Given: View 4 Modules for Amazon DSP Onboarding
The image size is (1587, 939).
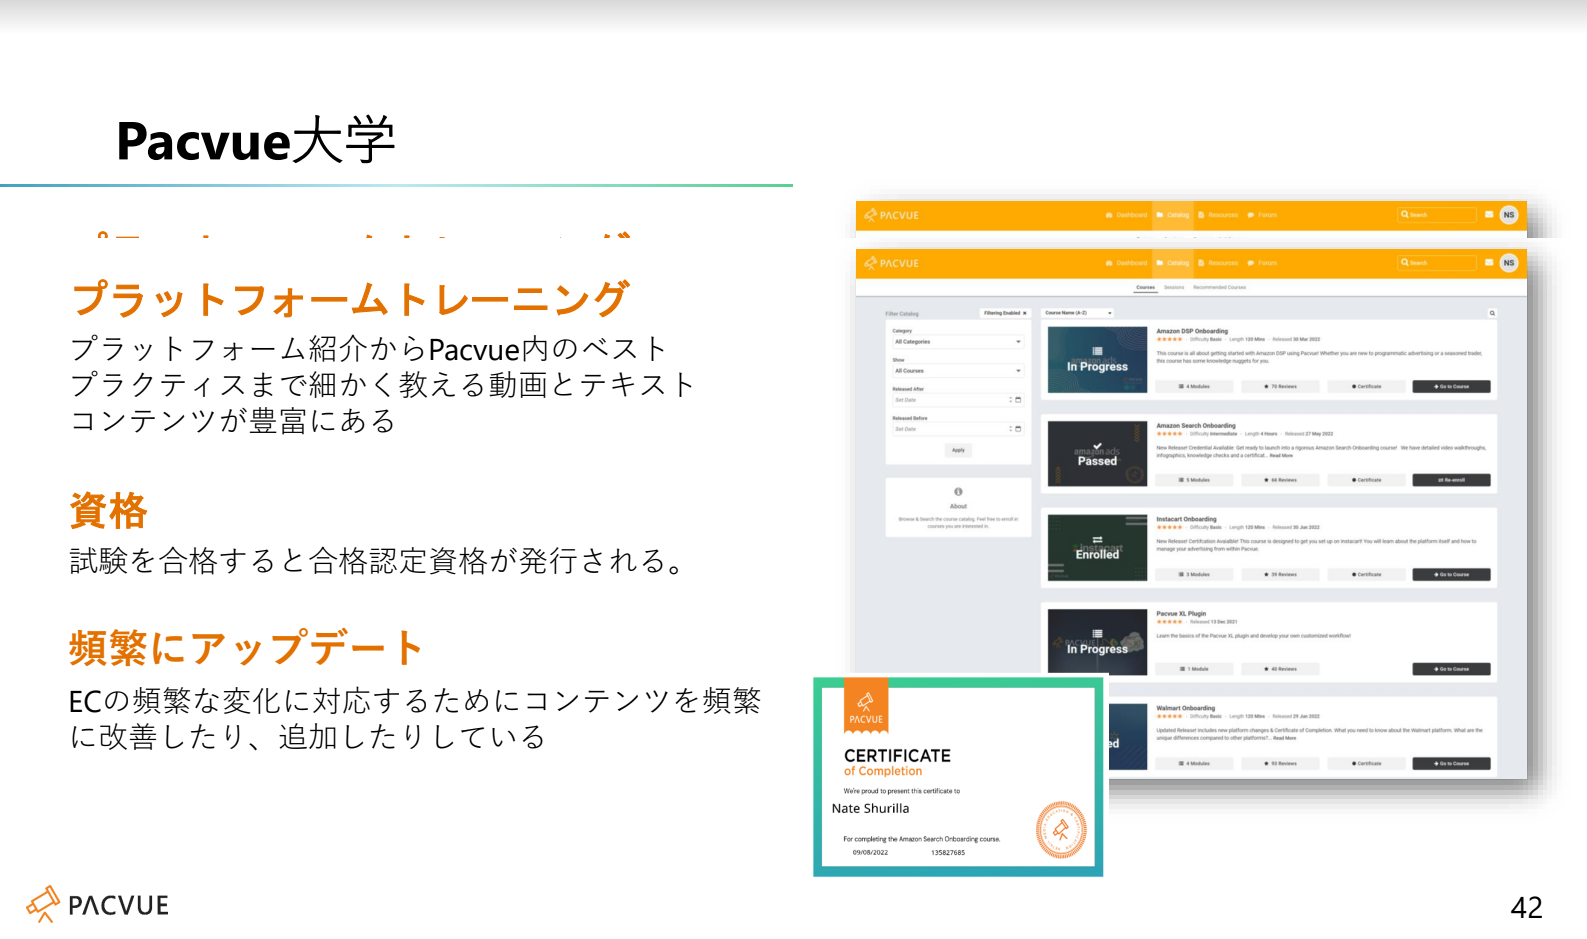Looking at the screenshot, I should click(x=1195, y=386).
